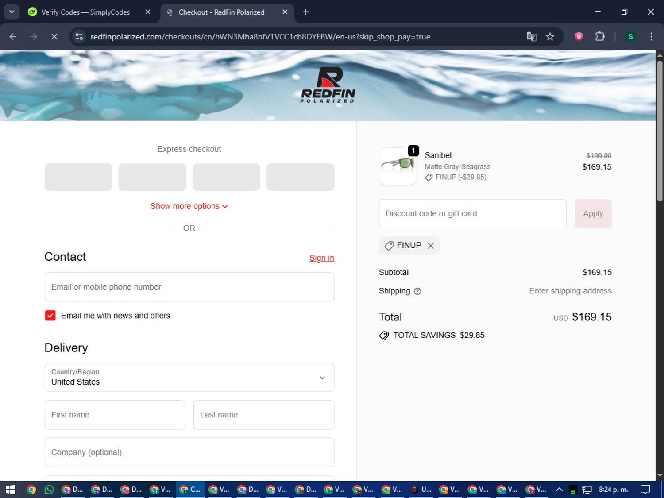664x498 pixels.
Task: Click the Discount code or gift card field
Action: 473,214
